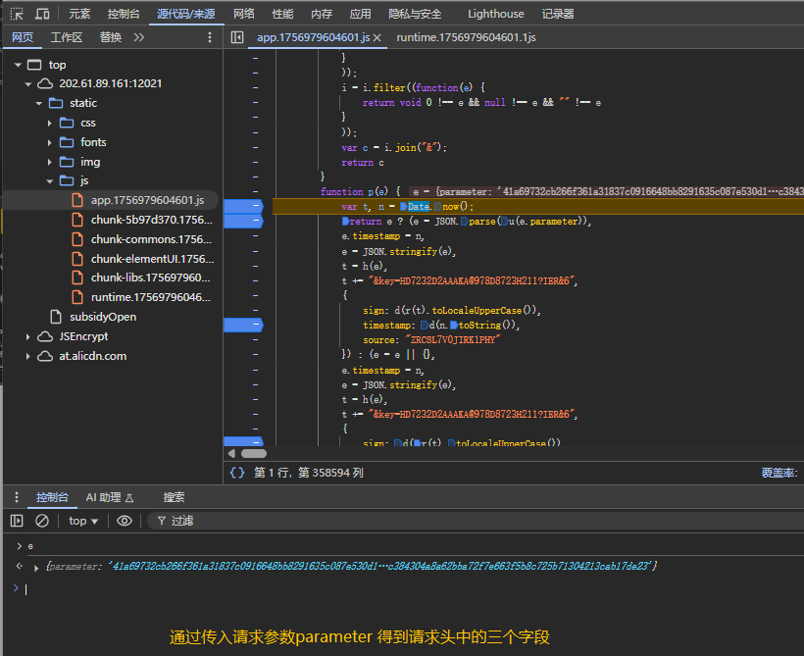Clear the console with the clear icon
Viewport: 804px width, 656px height.
point(42,521)
